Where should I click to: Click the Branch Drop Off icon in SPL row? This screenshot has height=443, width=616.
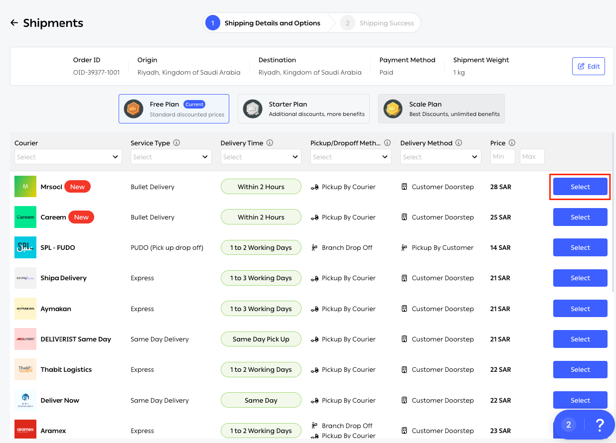point(314,247)
